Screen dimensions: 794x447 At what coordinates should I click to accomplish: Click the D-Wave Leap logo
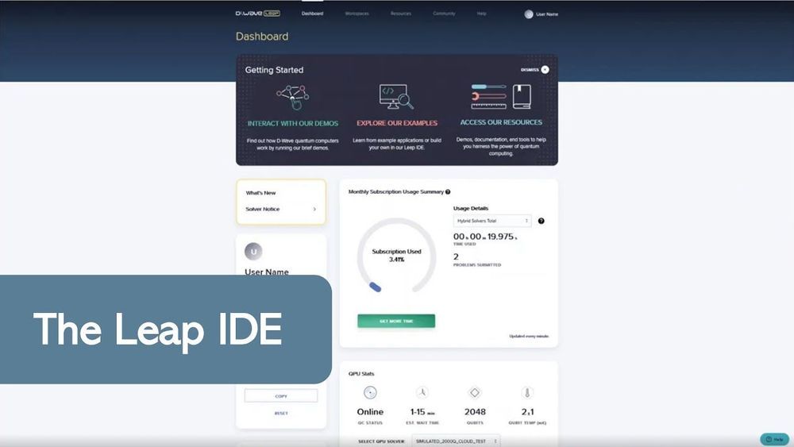coord(257,13)
